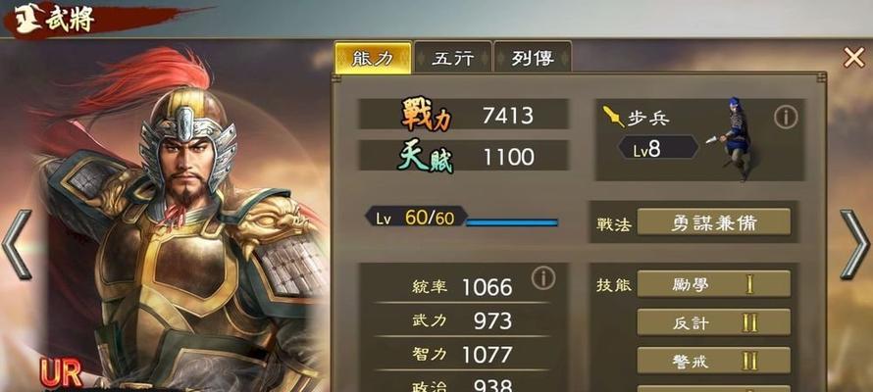Switch to the 列傳 tab
Viewport: 873px width, 392px height.
[533, 57]
